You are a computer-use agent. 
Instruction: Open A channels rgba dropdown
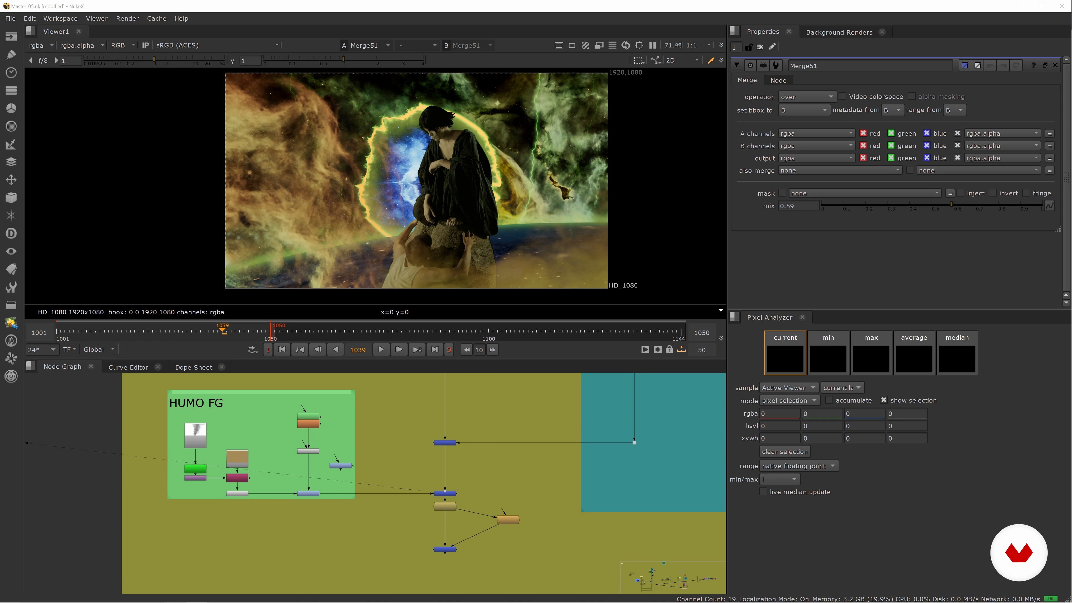pos(817,133)
